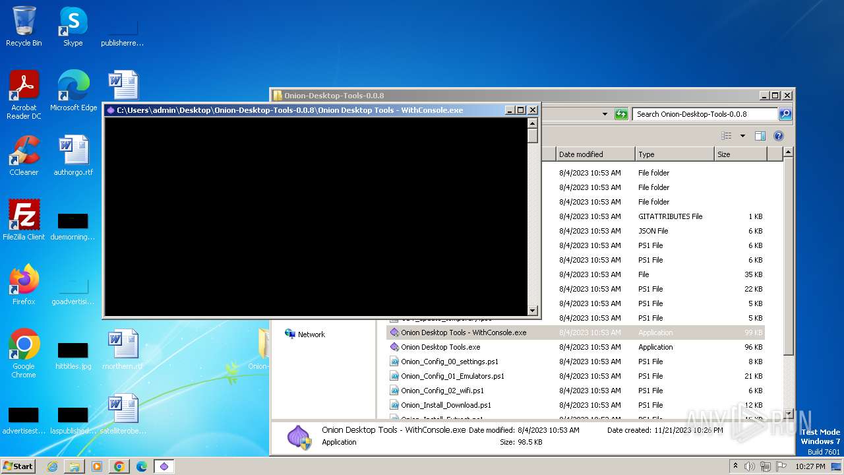Image resolution: width=844 pixels, height=475 pixels.
Task: Select the goadvertisi file icon
Action: [x=73, y=290]
